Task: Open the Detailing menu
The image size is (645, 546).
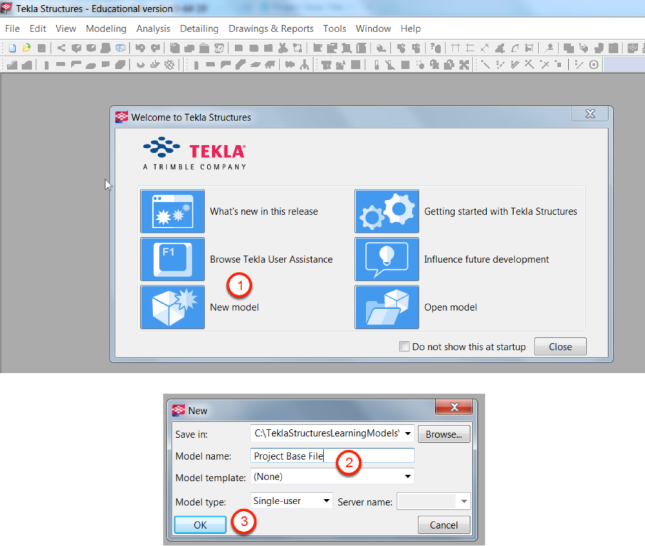Action: pyautogui.click(x=199, y=29)
